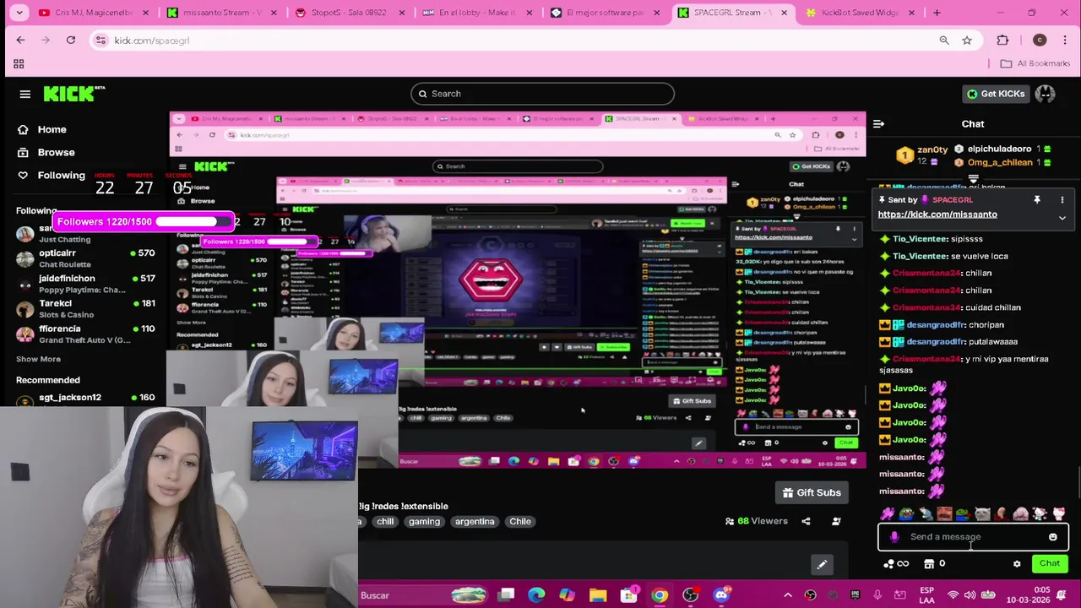Open opticalrr followed channel

point(84,258)
